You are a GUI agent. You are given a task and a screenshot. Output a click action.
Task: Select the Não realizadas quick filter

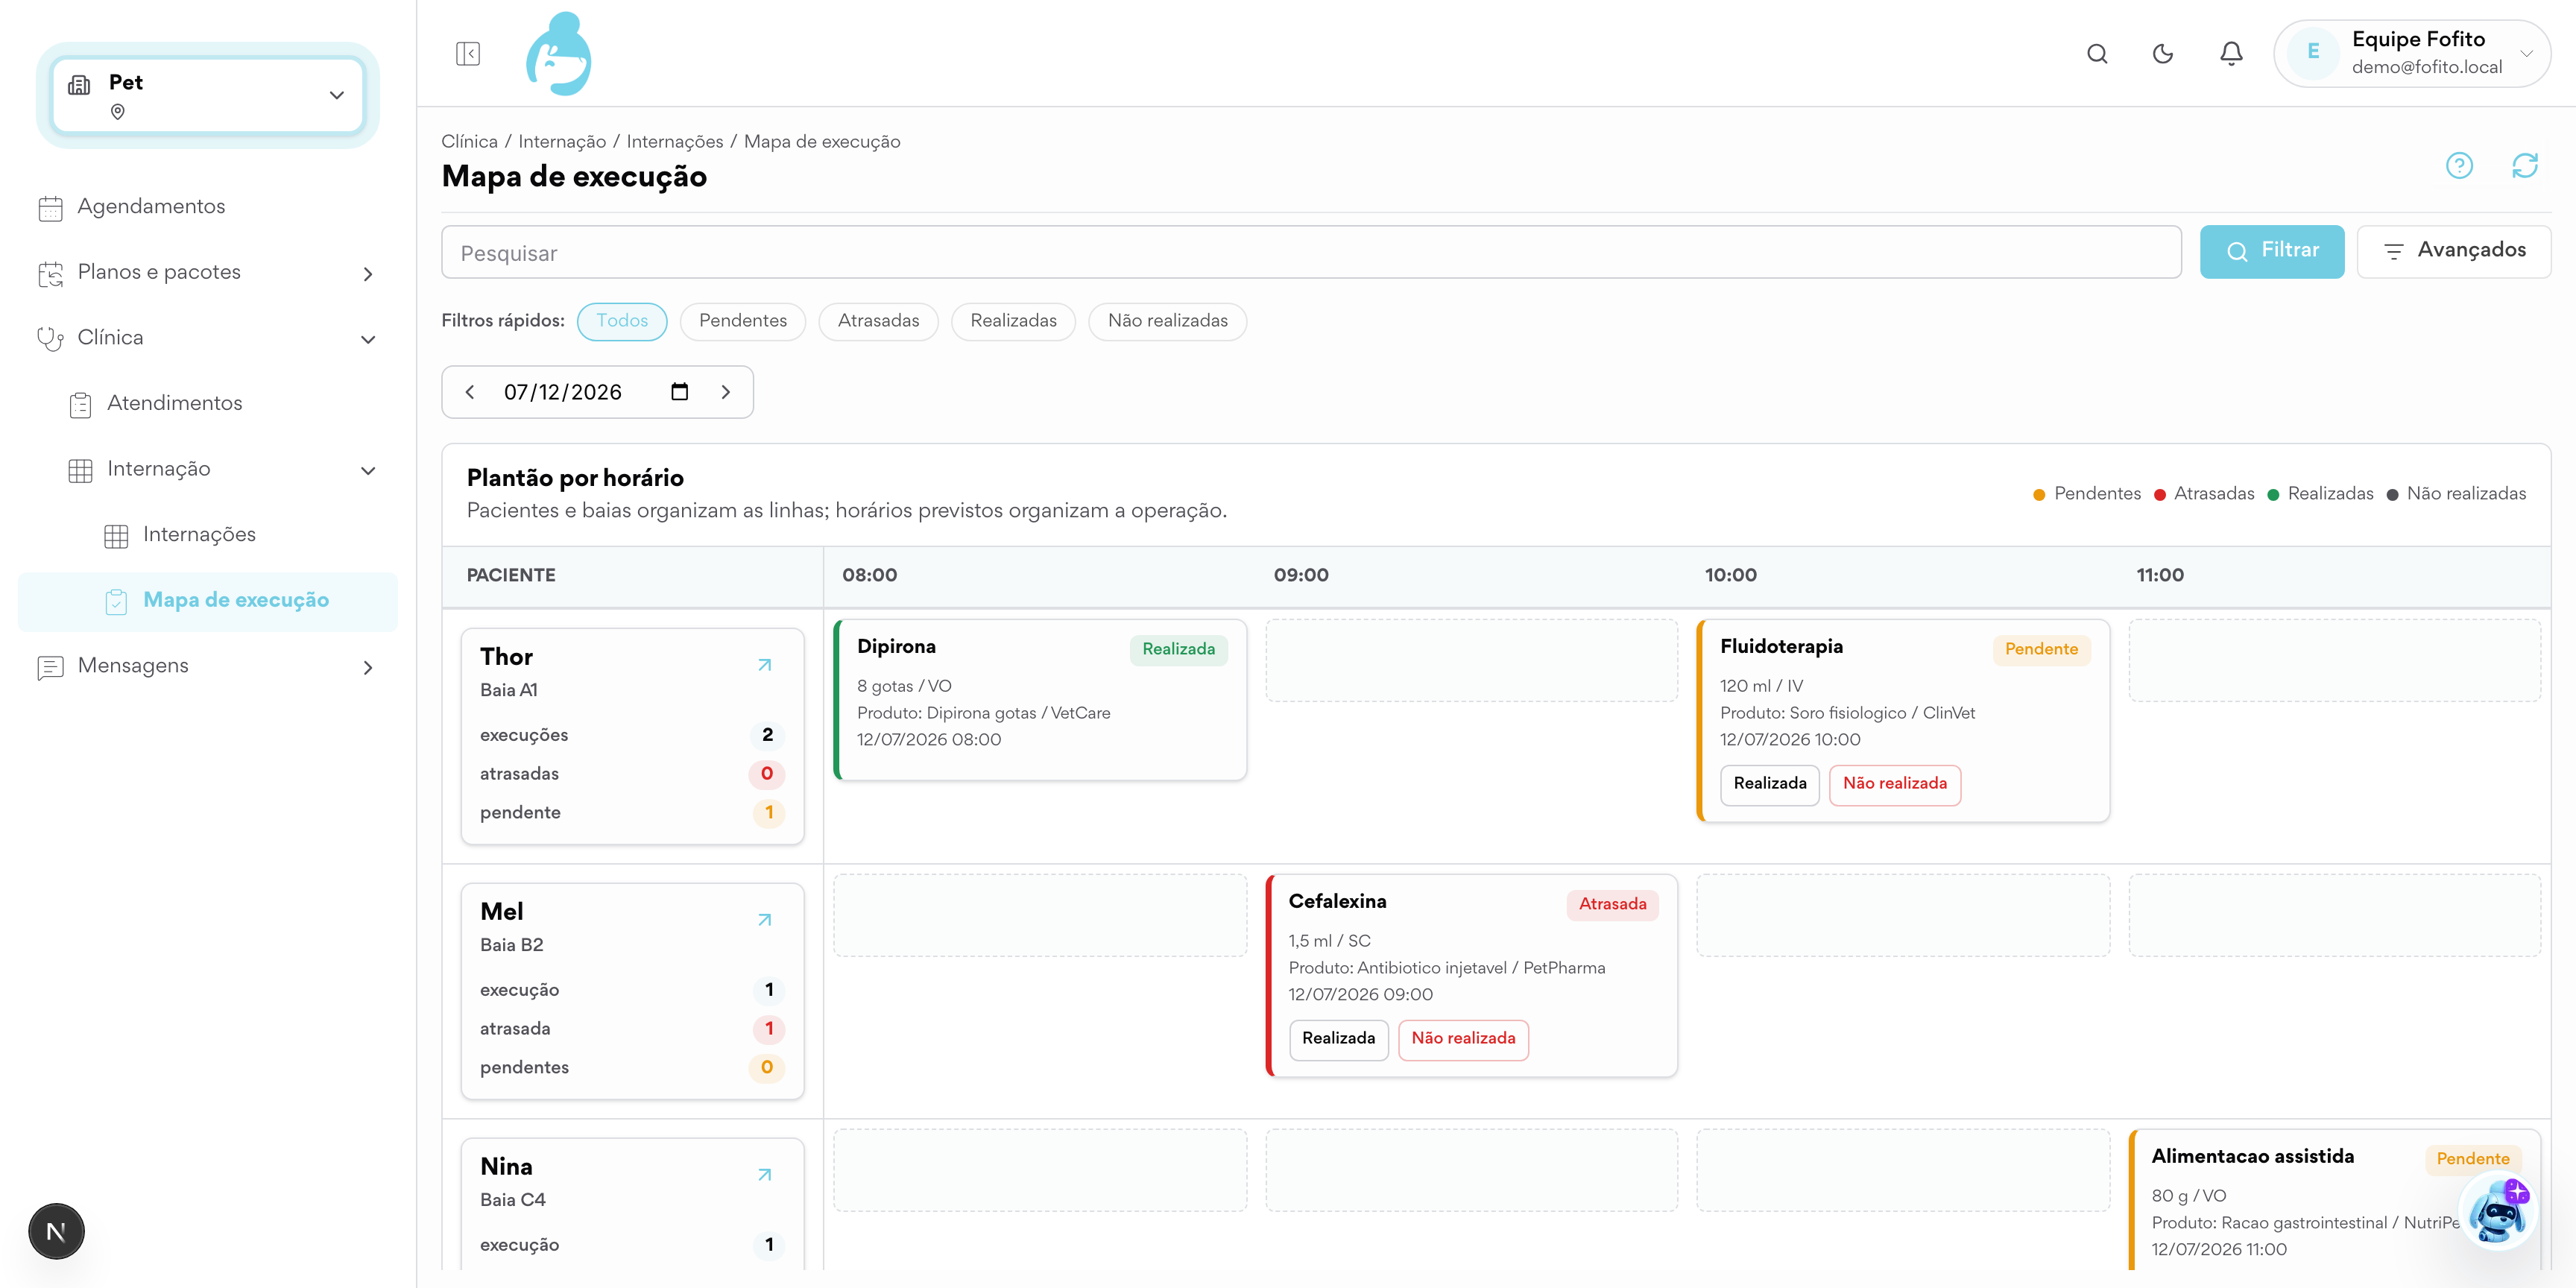pos(1168,321)
